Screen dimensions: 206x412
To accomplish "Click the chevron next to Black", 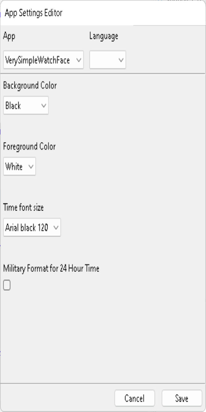I will point(44,106).
